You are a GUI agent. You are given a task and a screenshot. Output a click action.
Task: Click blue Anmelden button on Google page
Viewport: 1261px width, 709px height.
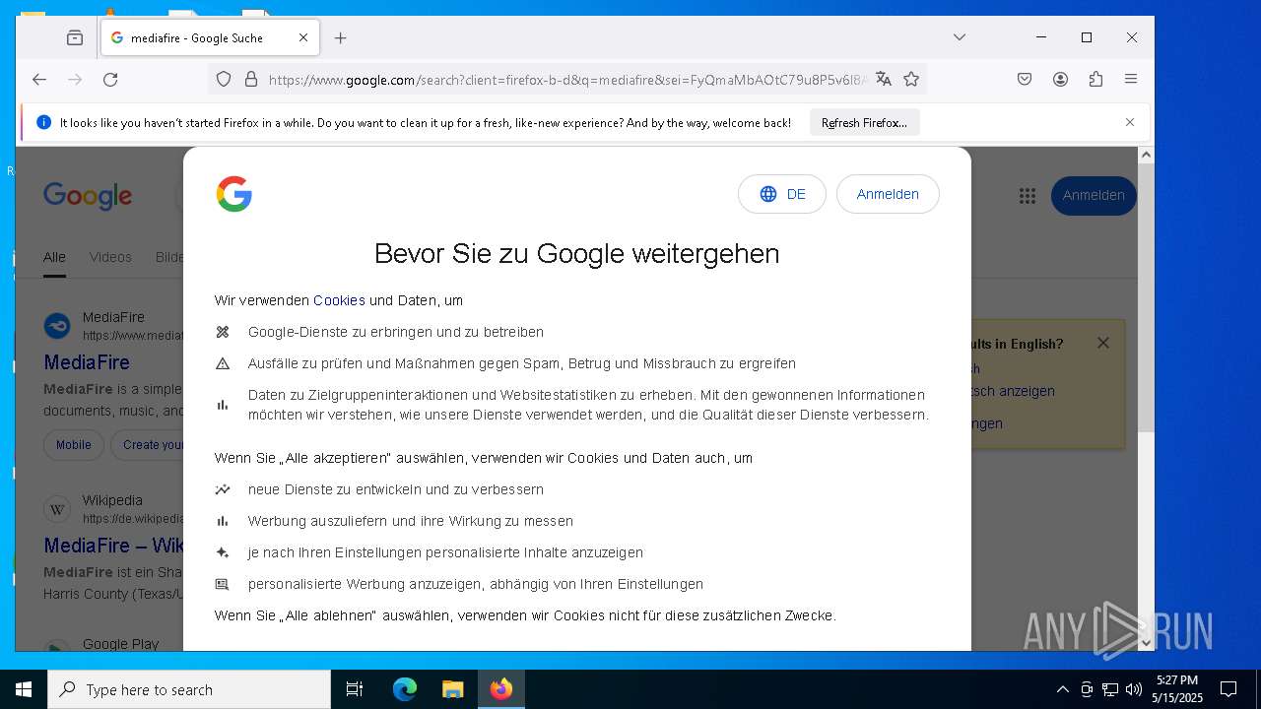tap(1094, 195)
